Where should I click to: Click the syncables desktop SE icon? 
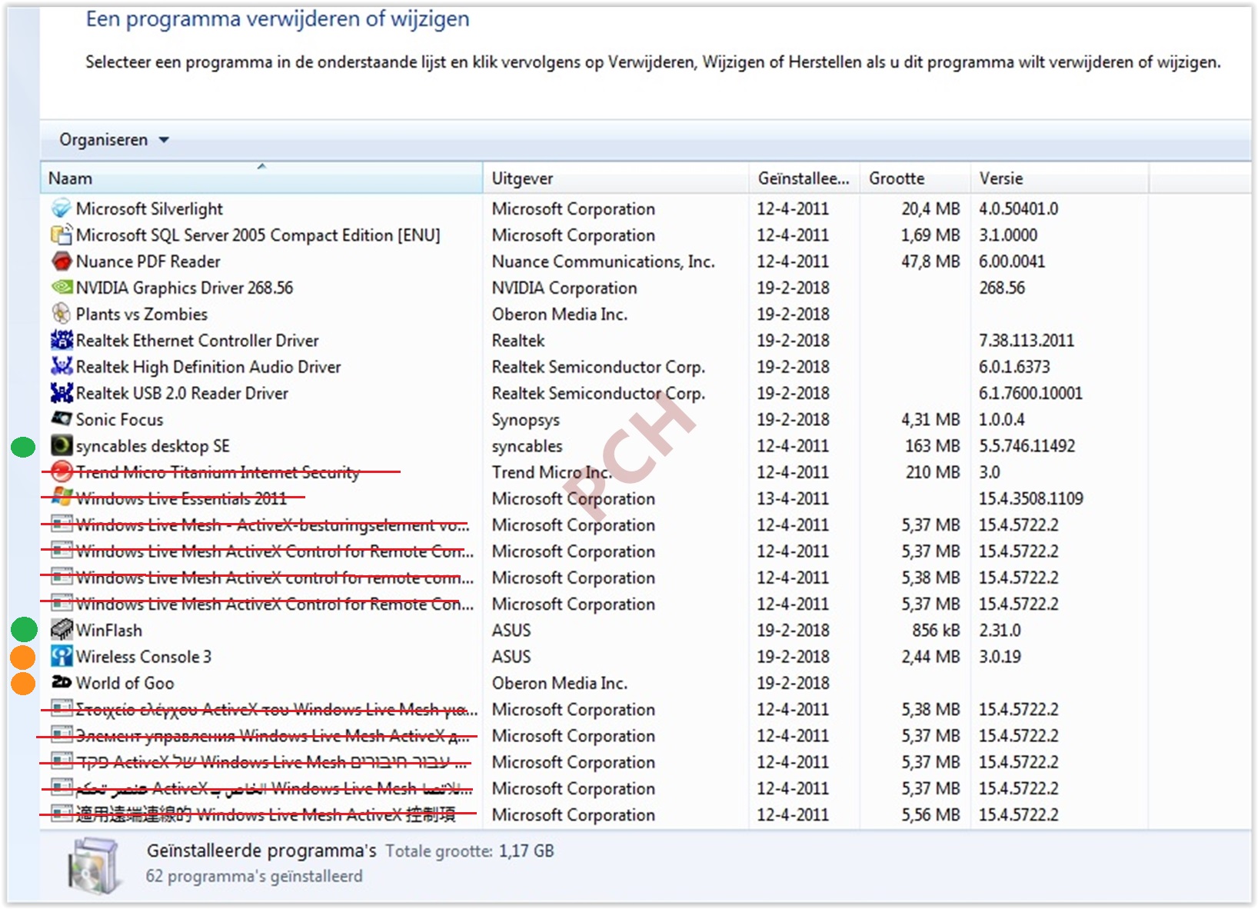coord(62,445)
